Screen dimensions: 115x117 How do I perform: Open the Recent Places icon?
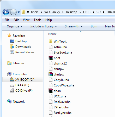pyautogui.click(x=12, y=52)
